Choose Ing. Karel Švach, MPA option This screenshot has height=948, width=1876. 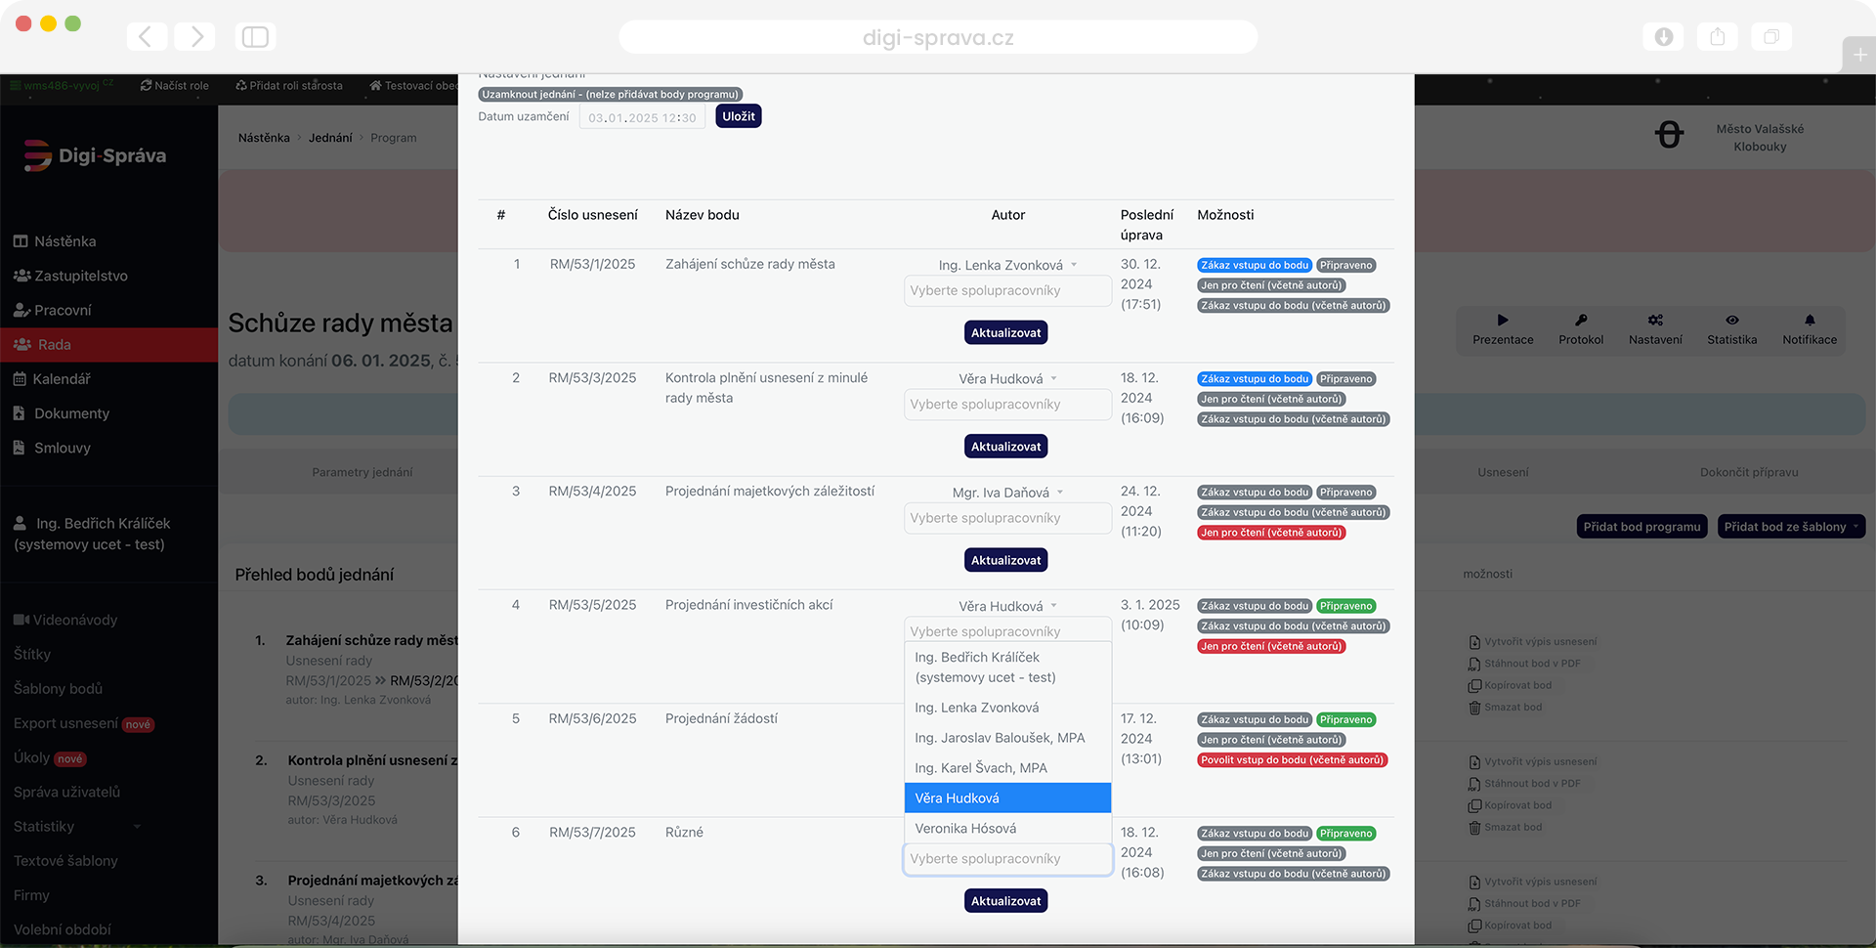coord(980,768)
